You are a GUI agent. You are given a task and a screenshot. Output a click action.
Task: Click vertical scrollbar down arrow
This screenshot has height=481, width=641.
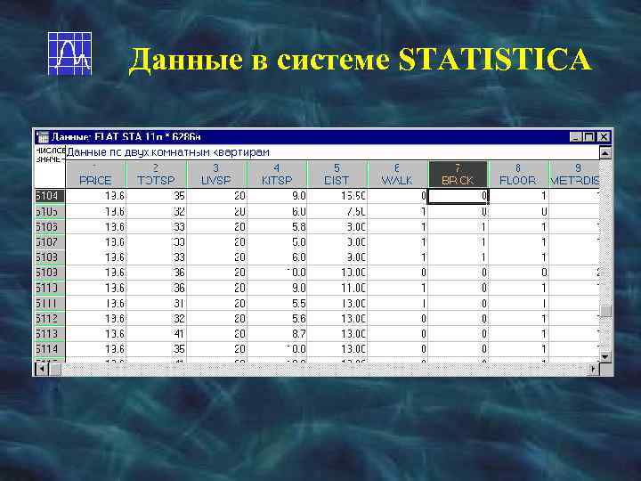(x=605, y=356)
